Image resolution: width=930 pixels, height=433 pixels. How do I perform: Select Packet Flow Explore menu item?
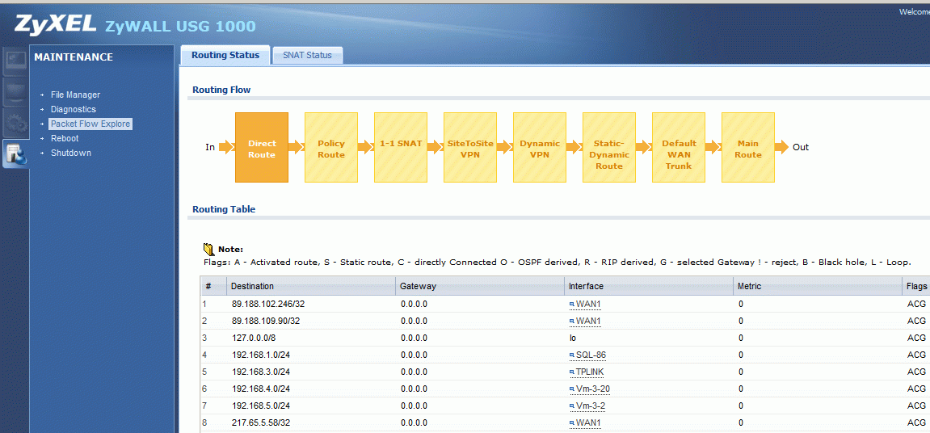pos(90,124)
